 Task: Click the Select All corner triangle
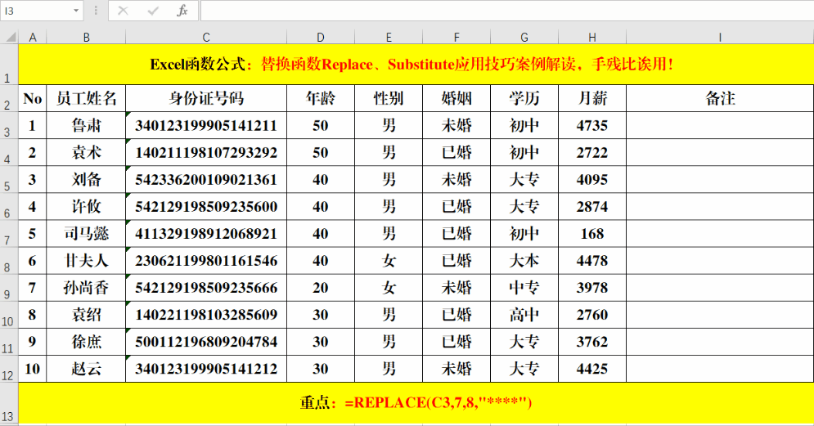[x=10, y=37]
